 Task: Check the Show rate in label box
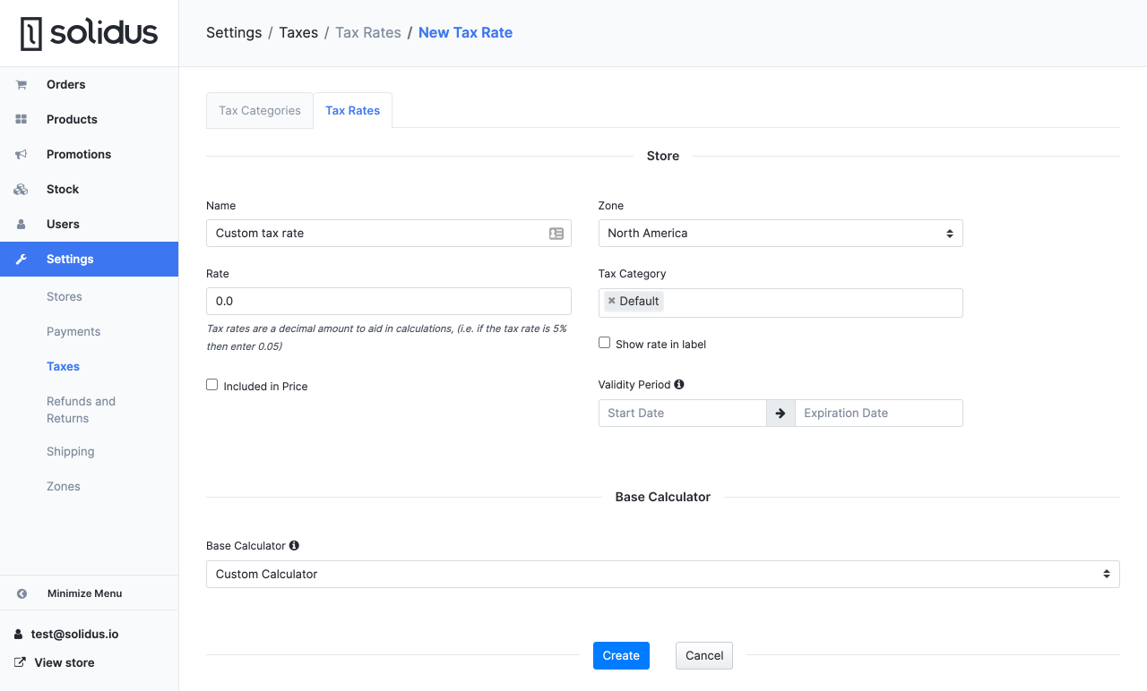(x=605, y=343)
